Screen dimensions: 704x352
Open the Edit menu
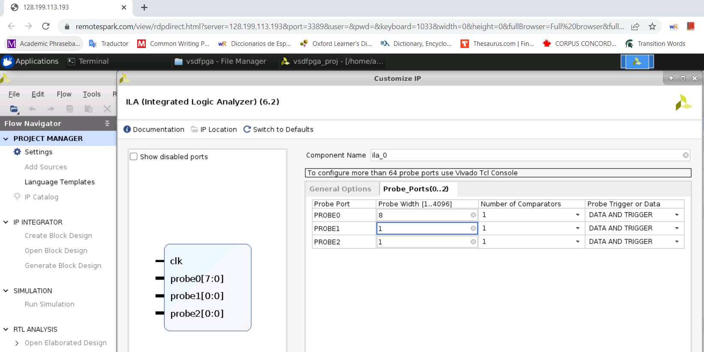(38, 94)
